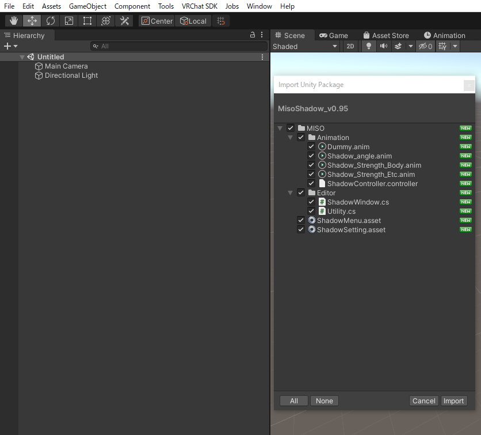The width and height of the screenshot is (481, 435).
Task: Uncheck ShadowMenu.asset checkbox
Action: (x=301, y=220)
